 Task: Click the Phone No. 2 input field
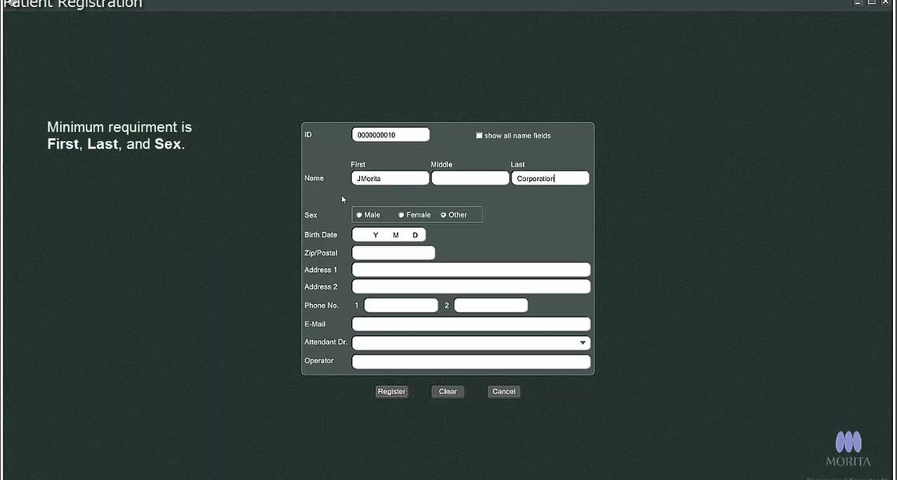[x=491, y=306]
